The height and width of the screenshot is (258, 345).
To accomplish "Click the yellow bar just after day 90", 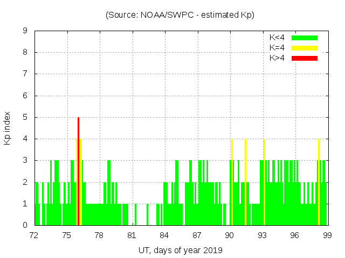I will 232,182.
